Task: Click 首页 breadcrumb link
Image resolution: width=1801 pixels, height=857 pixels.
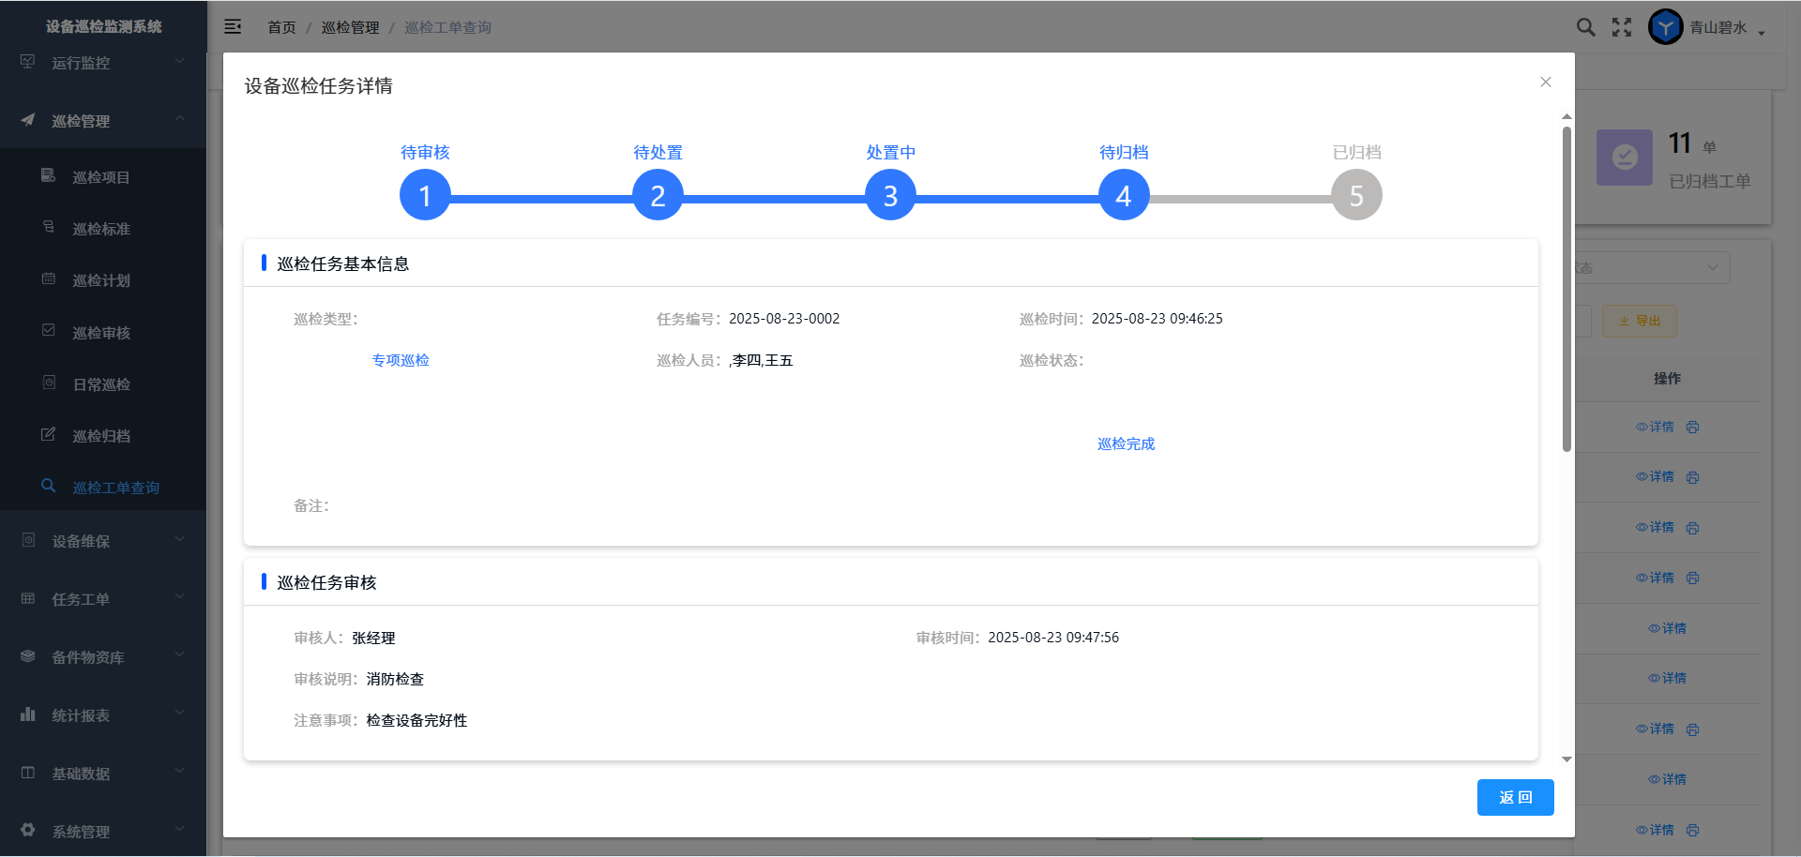Action: (281, 27)
